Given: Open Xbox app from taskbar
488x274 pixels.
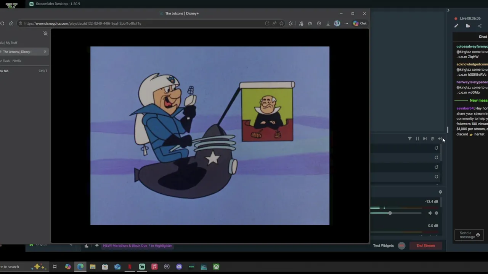Looking at the screenshot, I should (216, 267).
